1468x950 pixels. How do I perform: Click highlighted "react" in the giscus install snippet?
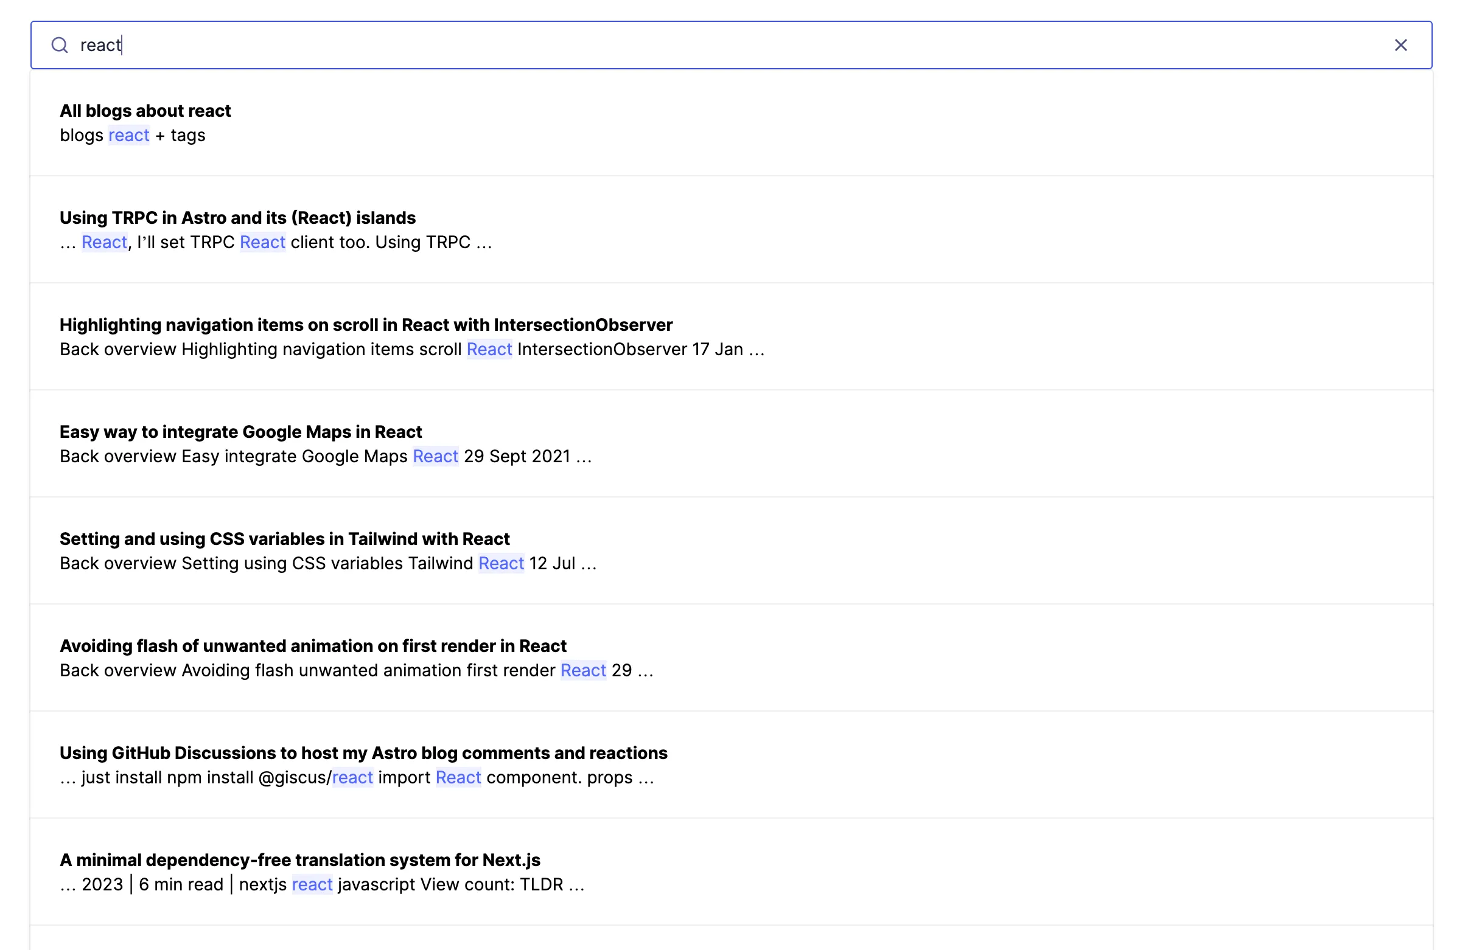pos(352,777)
